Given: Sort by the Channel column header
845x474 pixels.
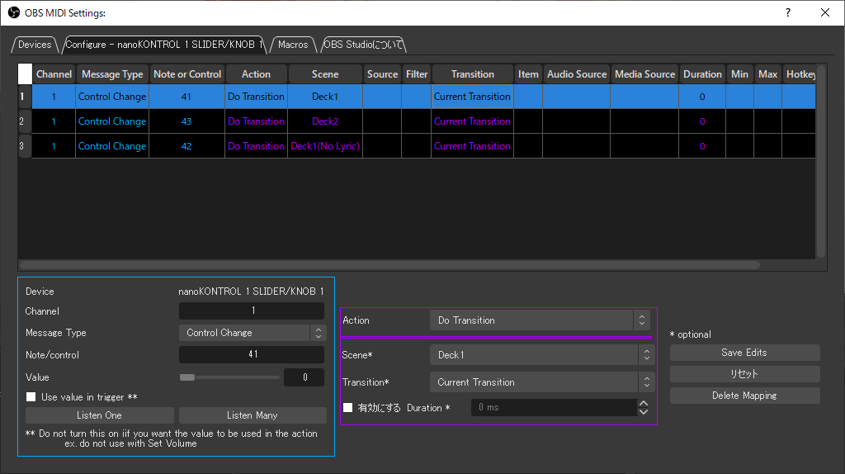Looking at the screenshot, I should tap(54, 73).
